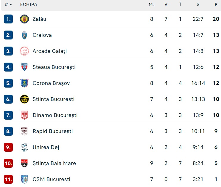Click the Stiinta Bucuresti yellow logo
This screenshot has height=187, width=221.
(24, 99)
